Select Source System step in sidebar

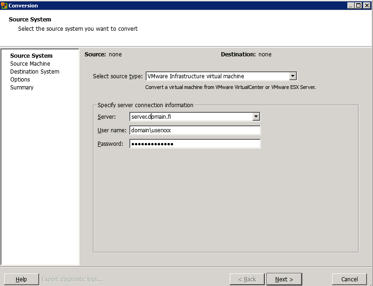[x=31, y=55]
